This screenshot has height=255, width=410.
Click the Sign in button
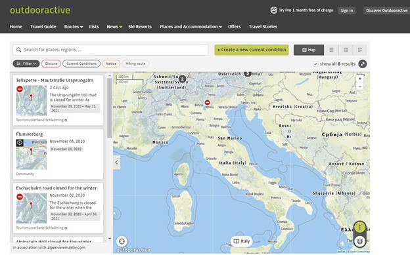346,10
